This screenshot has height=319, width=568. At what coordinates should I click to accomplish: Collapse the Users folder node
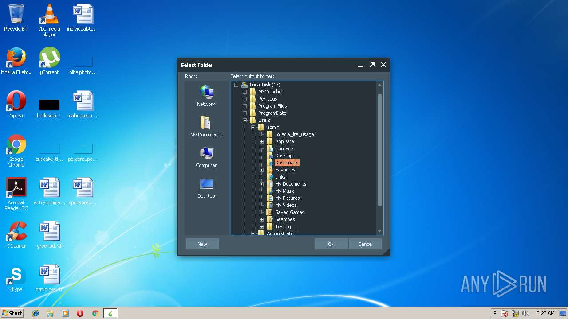[x=245, y=120]
